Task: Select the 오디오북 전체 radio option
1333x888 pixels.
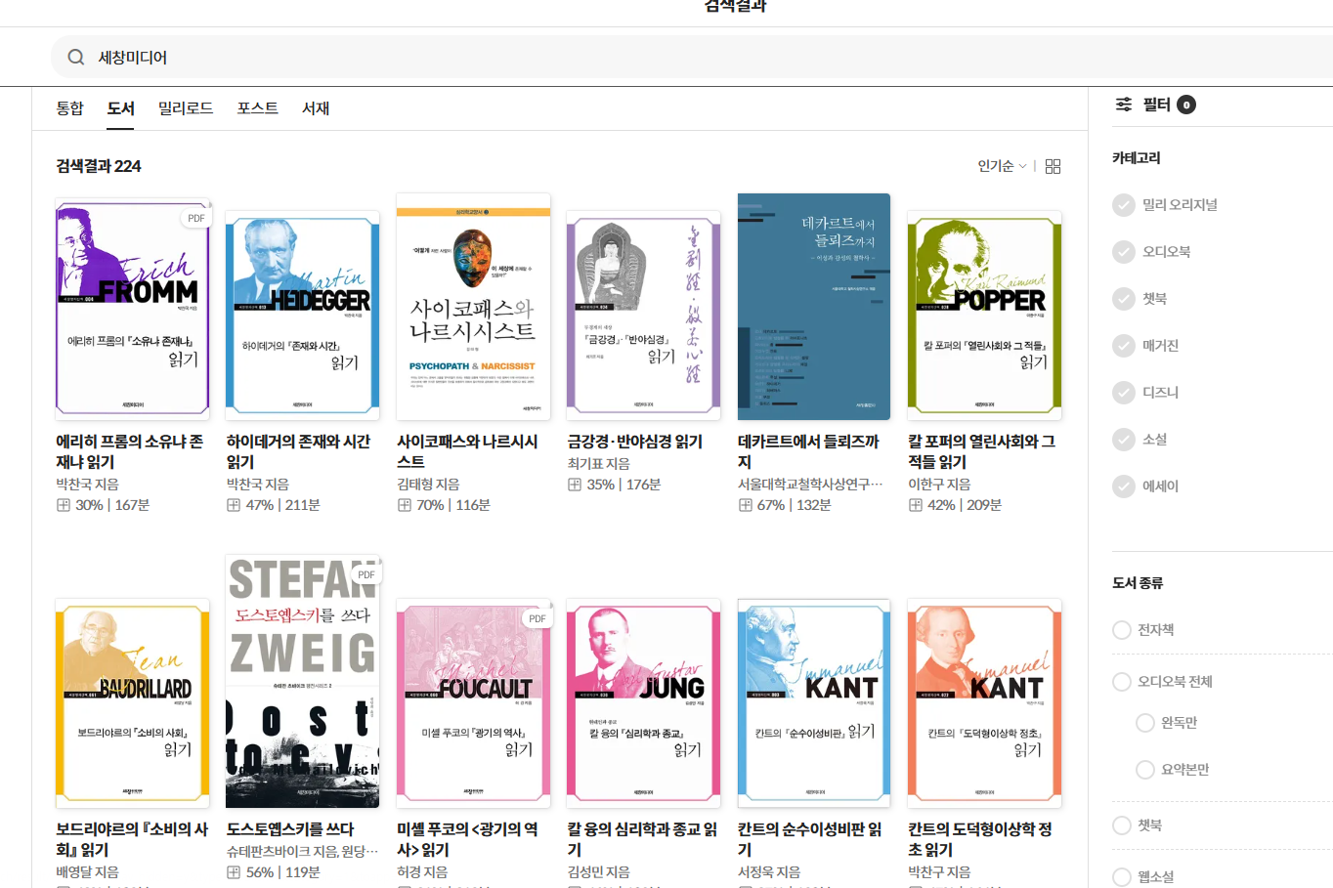Action: click(x=1122, y=682)
